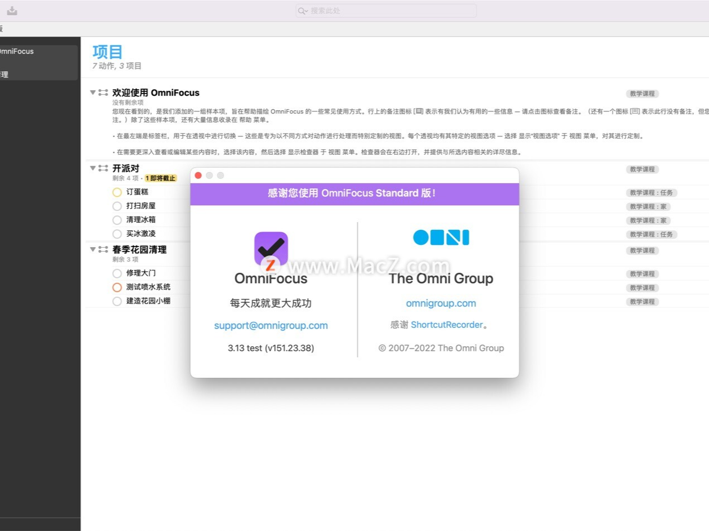The height and width of the screenshot is (531, 709).
Task: Check off 测试喷水系统 task
Action: (x=116, y=287)
